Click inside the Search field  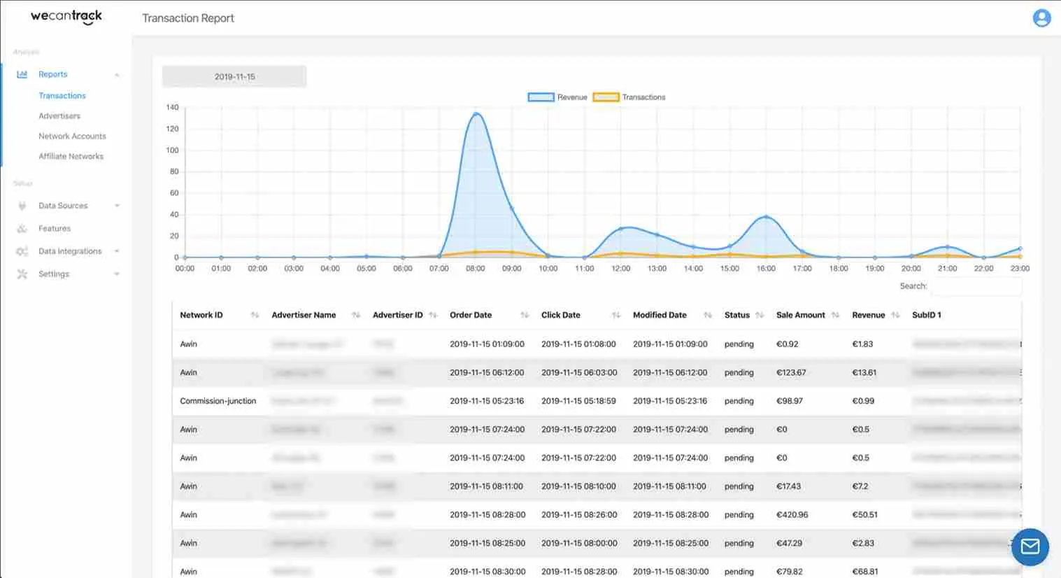(977, 286)
